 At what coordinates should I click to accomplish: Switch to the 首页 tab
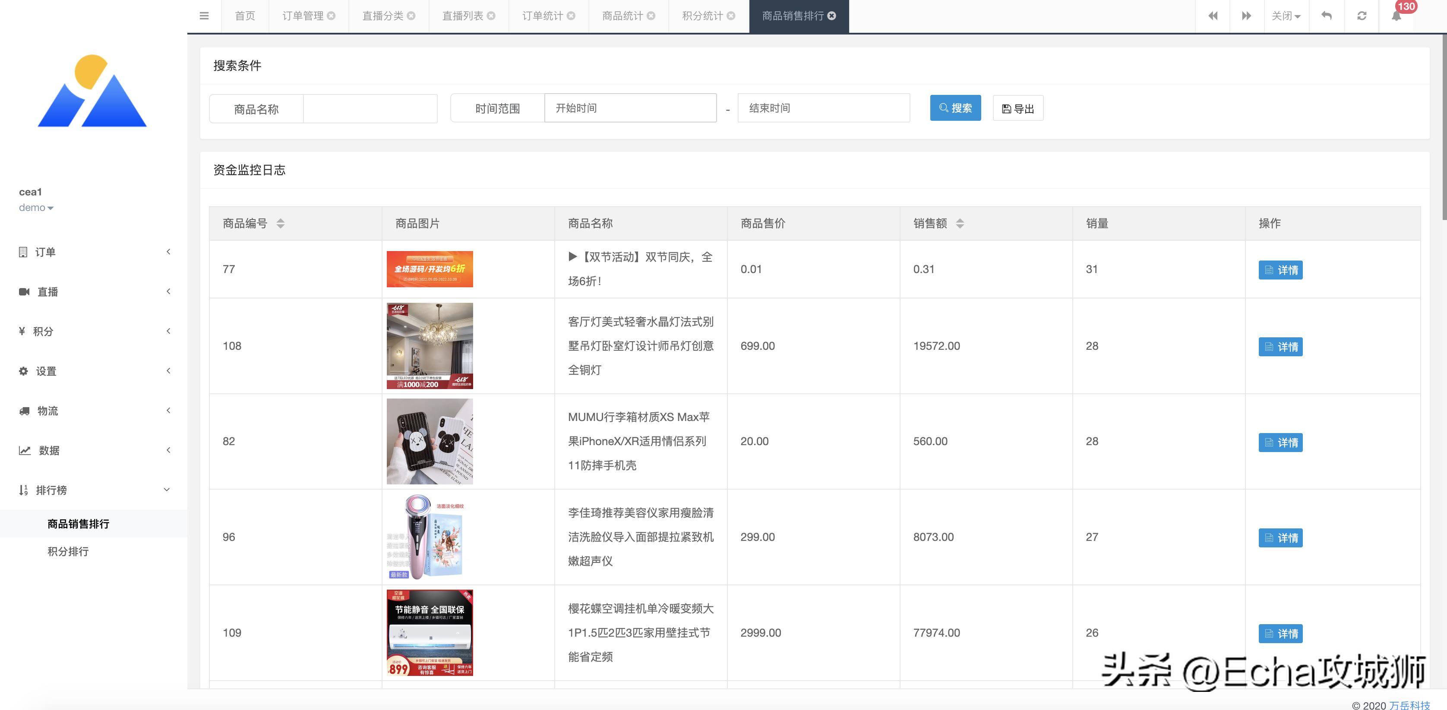point(244,16)
